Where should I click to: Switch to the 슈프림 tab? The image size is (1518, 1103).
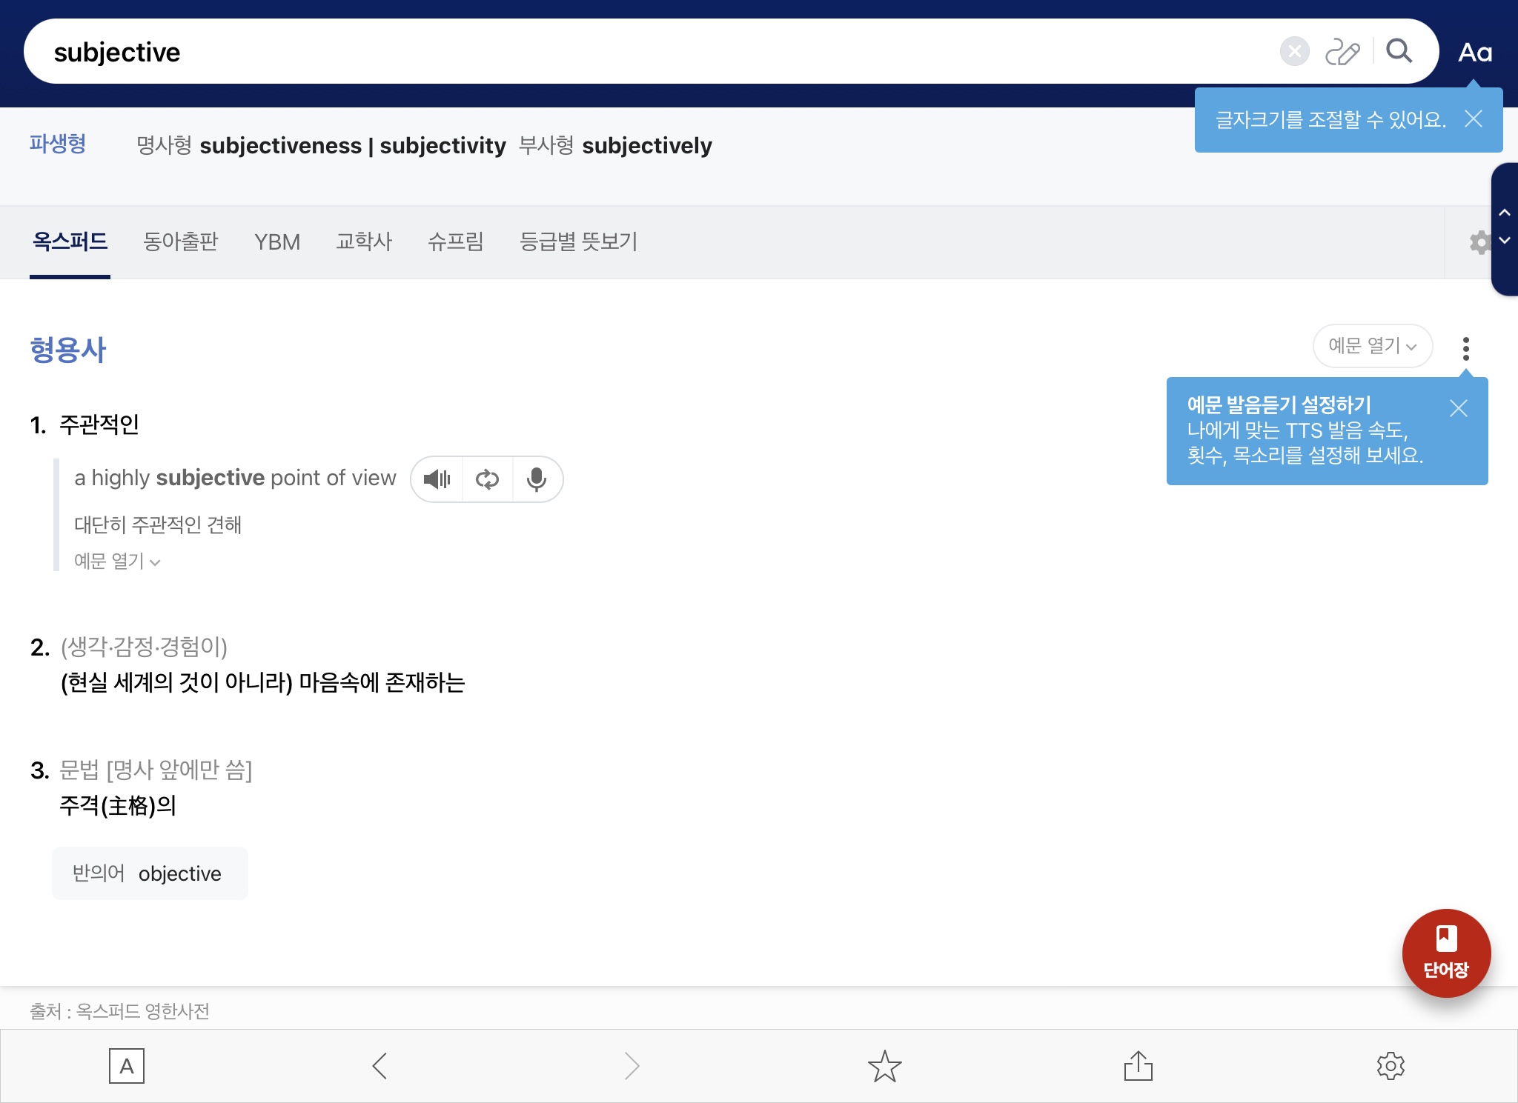[455, 241]
